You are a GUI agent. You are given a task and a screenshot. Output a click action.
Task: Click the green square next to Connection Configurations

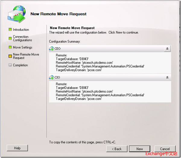pos(10,37)
